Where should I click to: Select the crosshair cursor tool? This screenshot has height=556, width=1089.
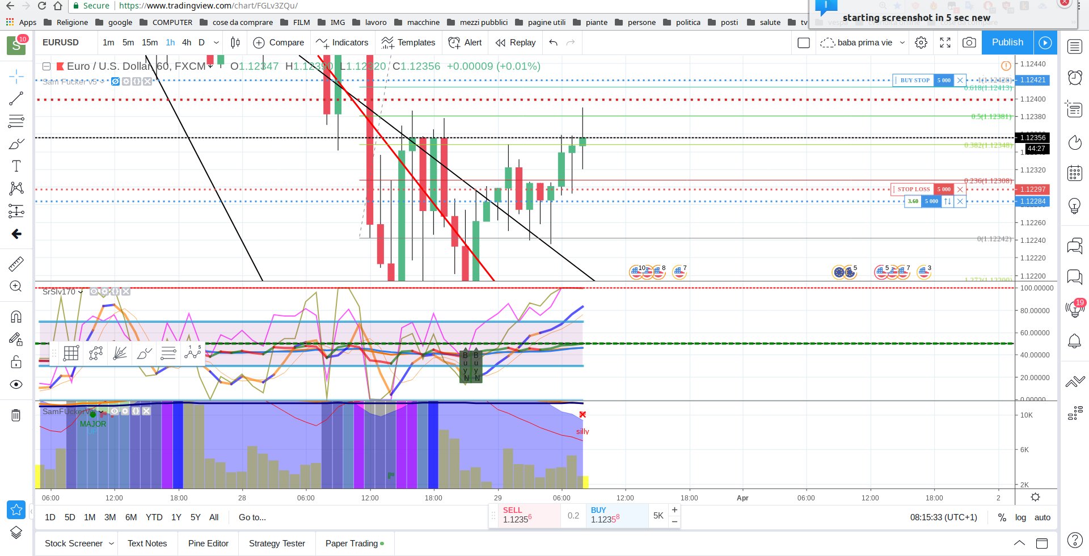pyautogui.click(x=16, y=76)
